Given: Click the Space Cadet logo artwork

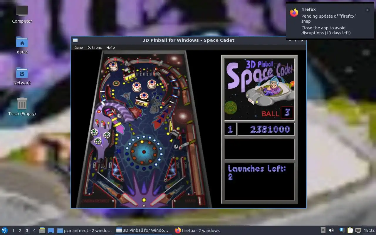Looking at the screenshot, I should [x=259, y=89].
